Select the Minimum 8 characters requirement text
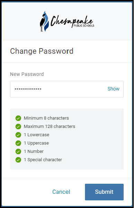Image resolution: width=134 pixels, height=208 pixels. pos(46,118)
